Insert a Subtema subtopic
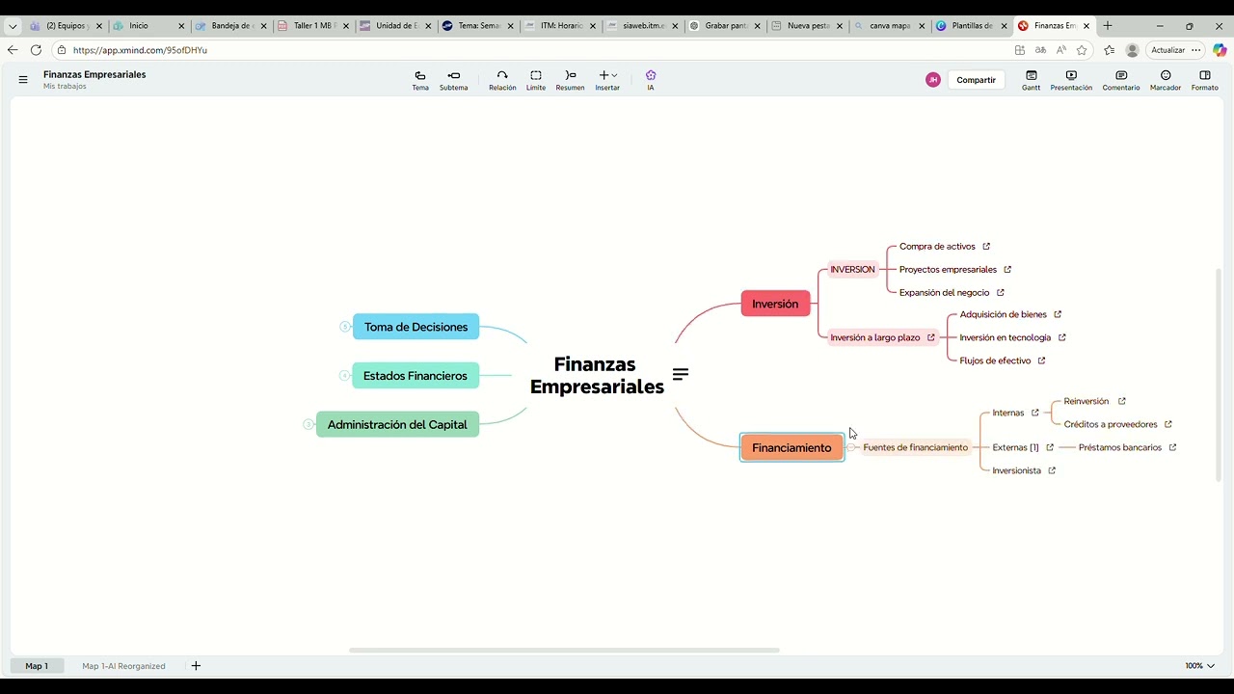The height and width of the screenshot is (694, 1234). (453, 80)
